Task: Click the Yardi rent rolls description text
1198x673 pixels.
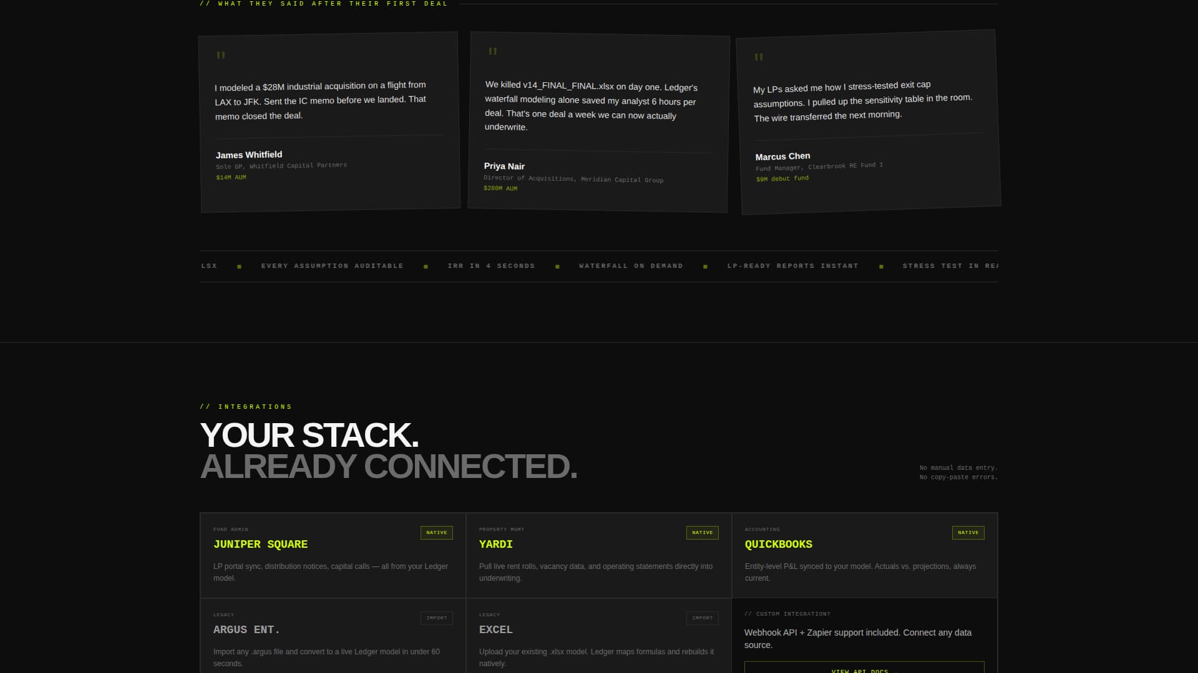Action: [x=596, y=572]
